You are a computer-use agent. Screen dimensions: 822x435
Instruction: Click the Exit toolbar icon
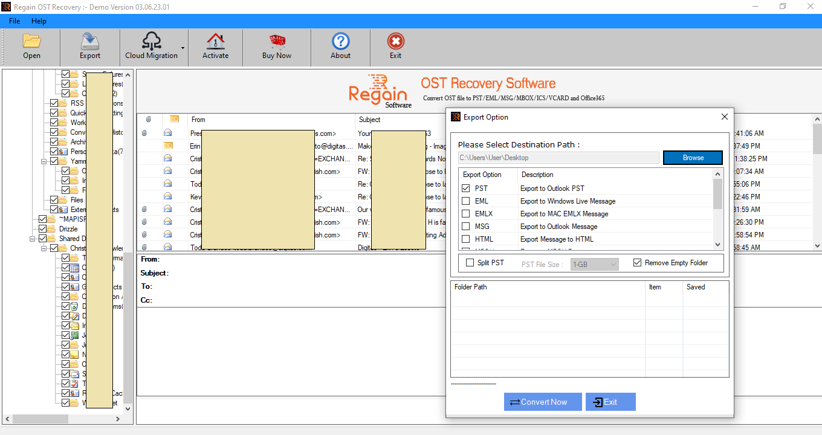pos(395,45)
